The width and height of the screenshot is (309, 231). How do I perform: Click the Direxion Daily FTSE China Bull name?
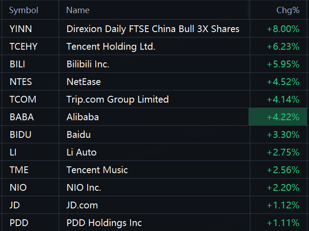coord(153,29)
